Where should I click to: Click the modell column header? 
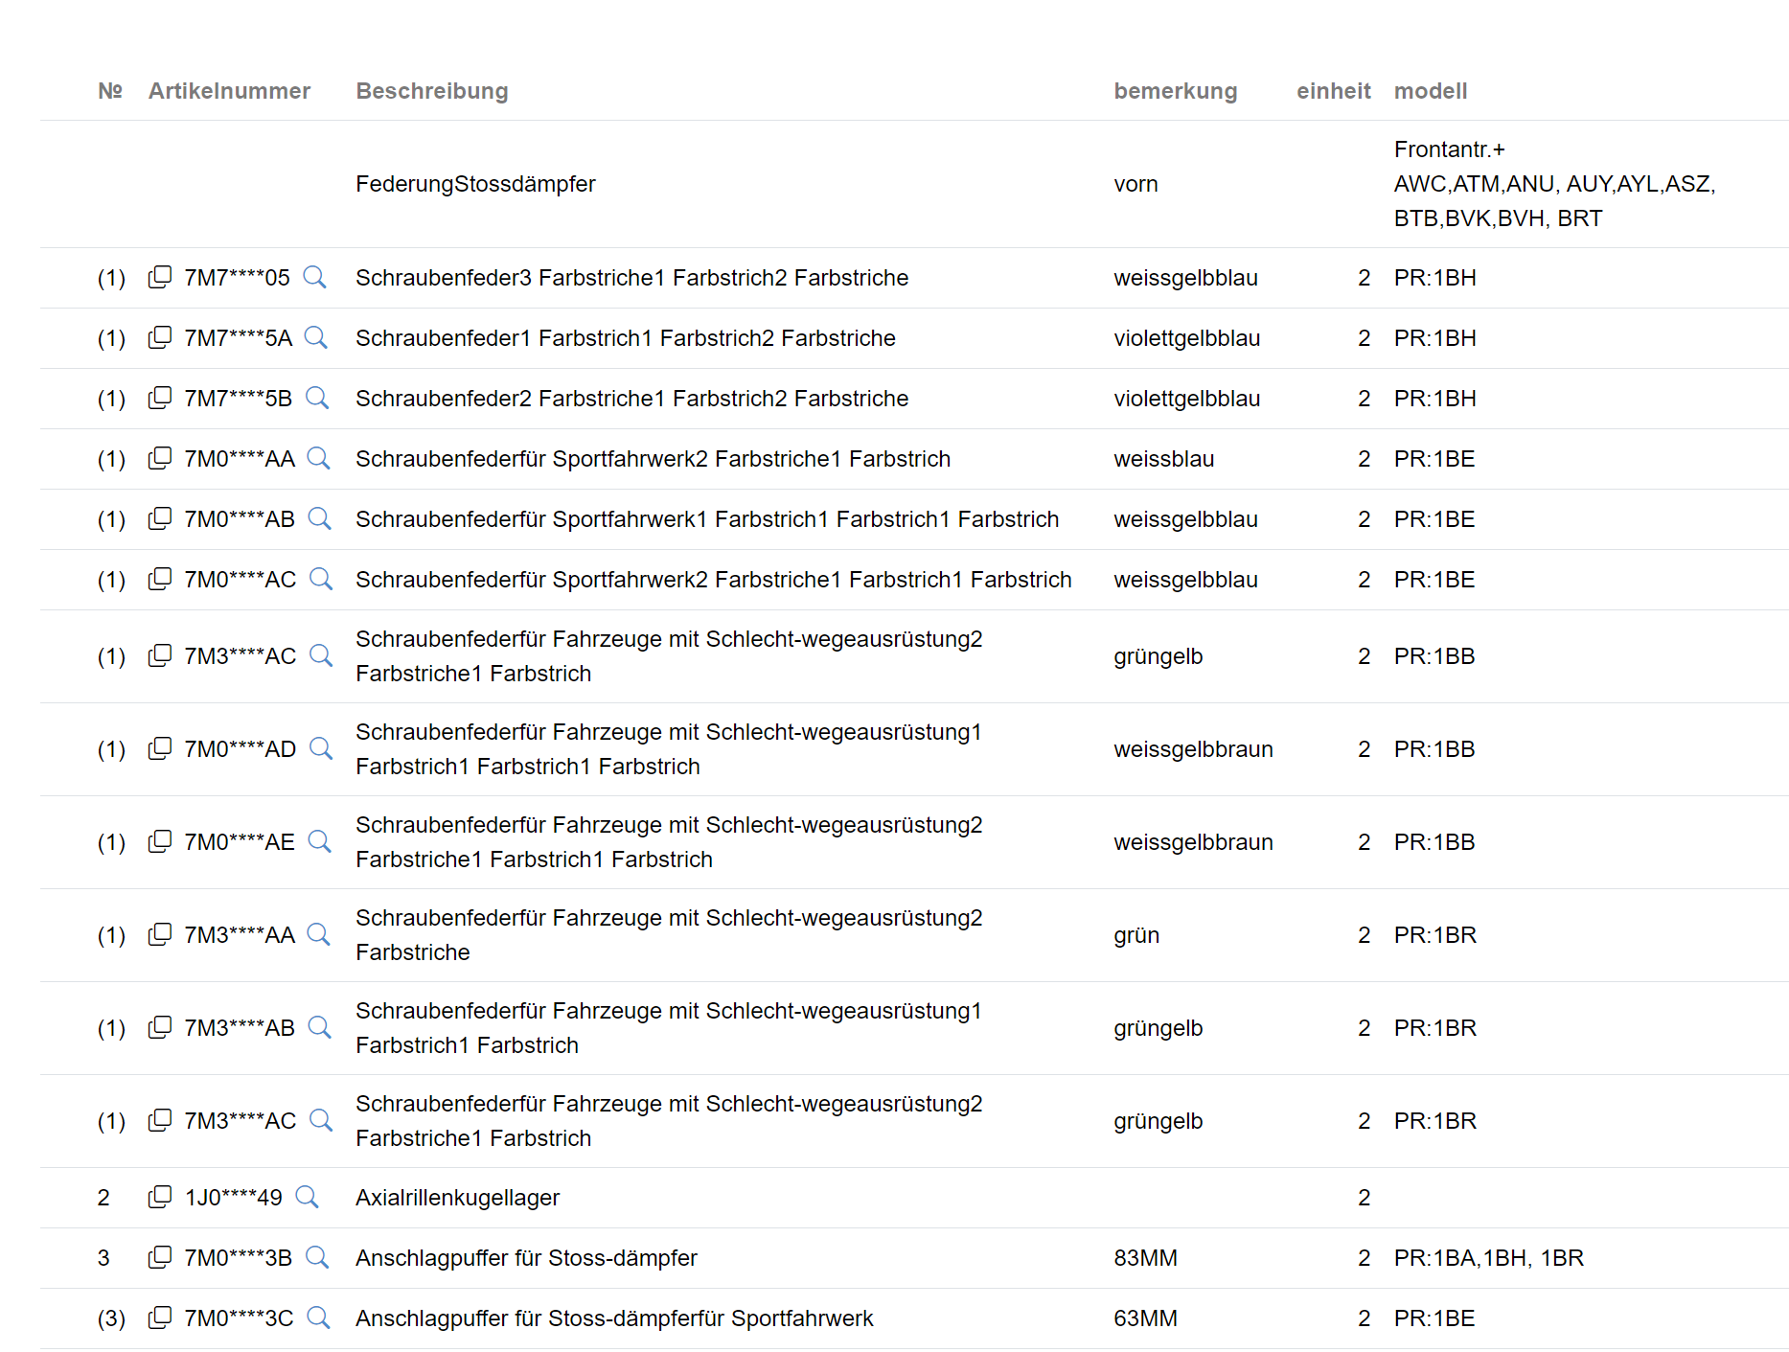click(x=1431, y=91)
